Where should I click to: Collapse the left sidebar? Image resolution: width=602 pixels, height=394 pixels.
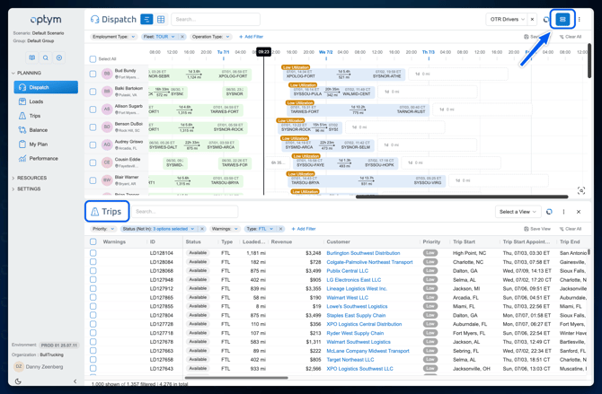(x=75, y=381)
